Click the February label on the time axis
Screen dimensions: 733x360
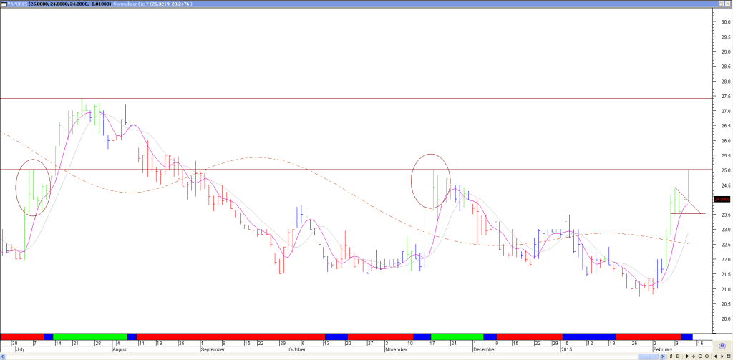(x=664, y=350)
